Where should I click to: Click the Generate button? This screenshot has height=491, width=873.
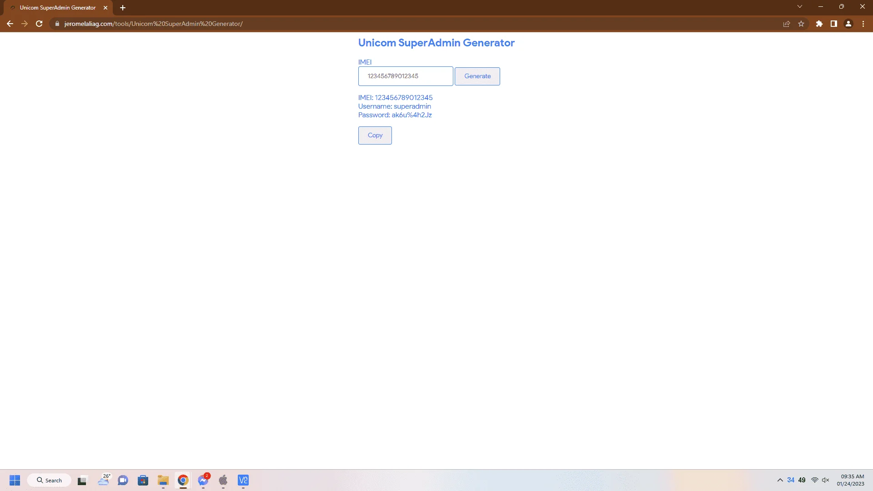click(x=477, y=76)
